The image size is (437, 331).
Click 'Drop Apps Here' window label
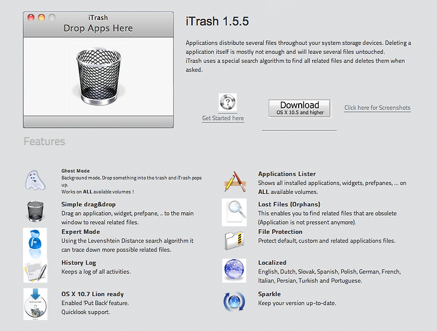point(98,28)
